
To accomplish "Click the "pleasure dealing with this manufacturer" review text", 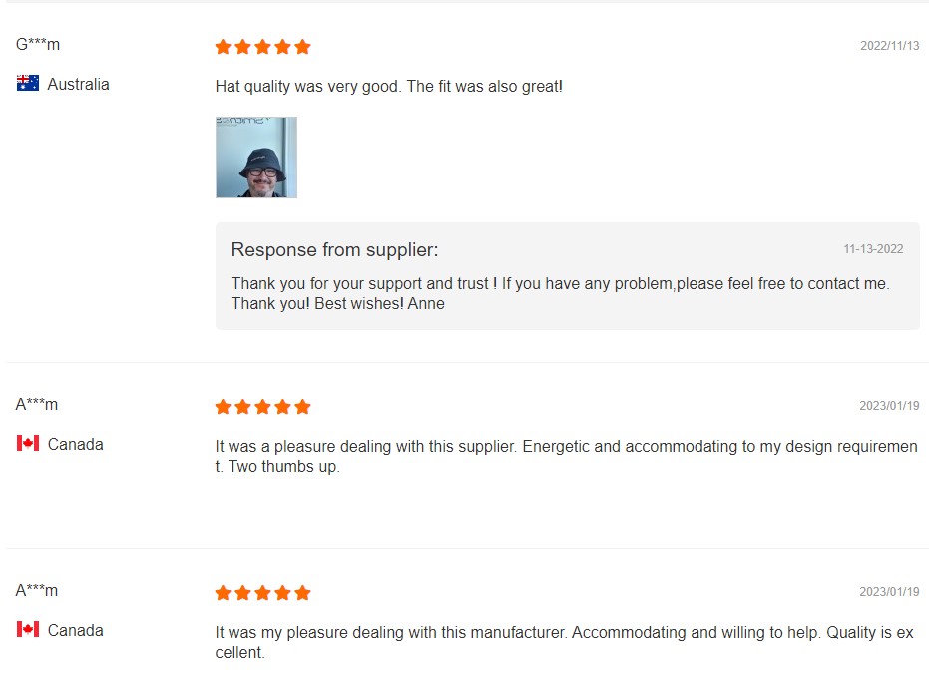I will pos(564,642).
